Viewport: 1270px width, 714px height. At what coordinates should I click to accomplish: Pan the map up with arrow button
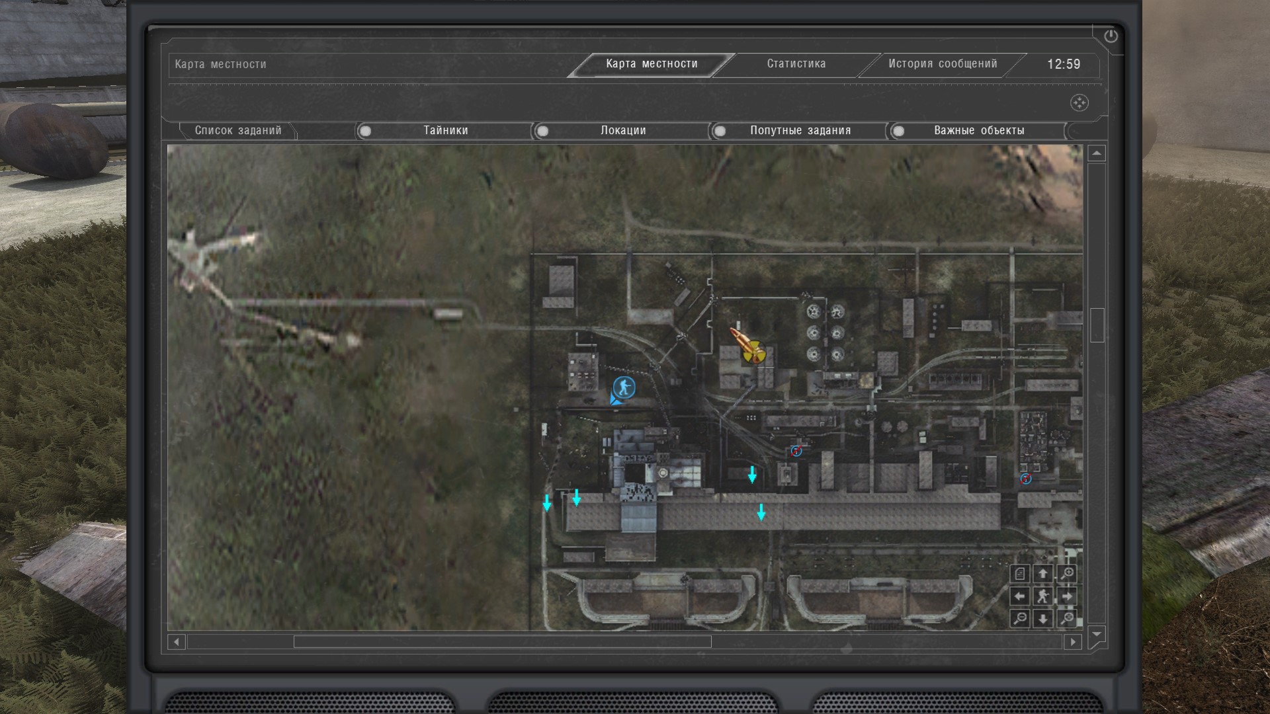pos(1043,574)
